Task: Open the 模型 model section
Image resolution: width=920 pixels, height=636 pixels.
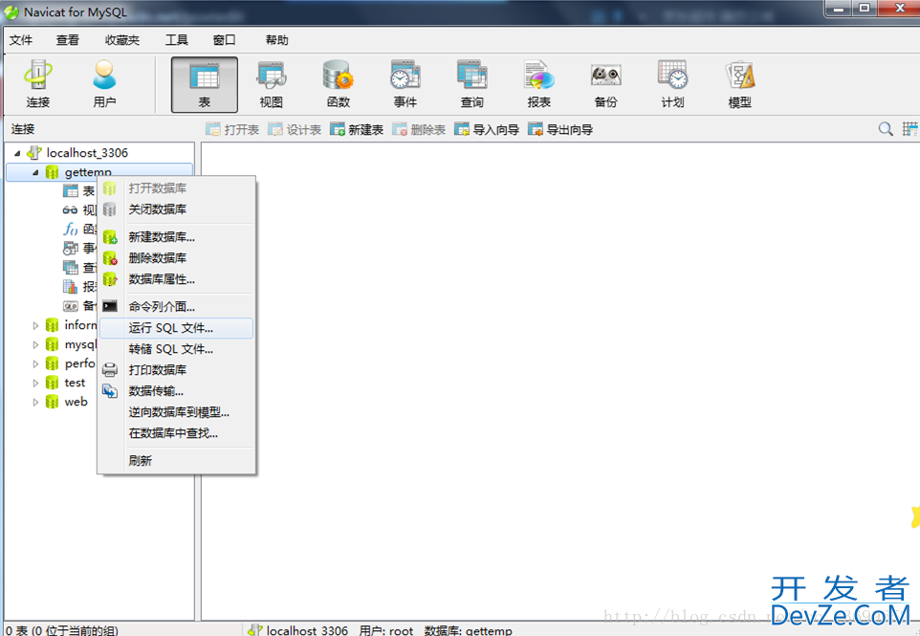Action: [x=739, y=84]
